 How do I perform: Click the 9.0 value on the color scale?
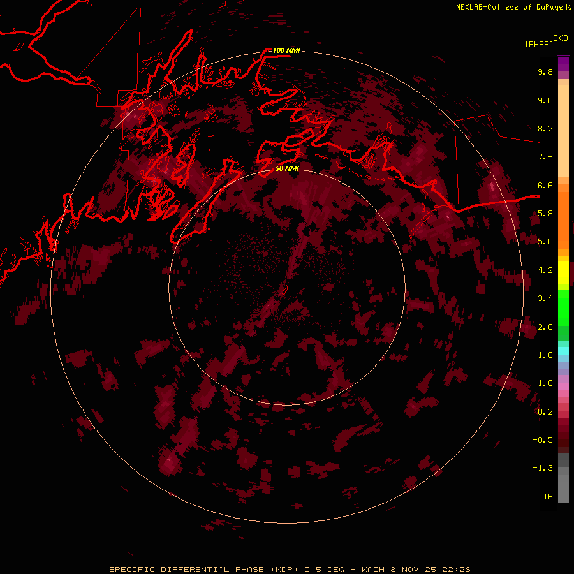[x=545, y=100]
